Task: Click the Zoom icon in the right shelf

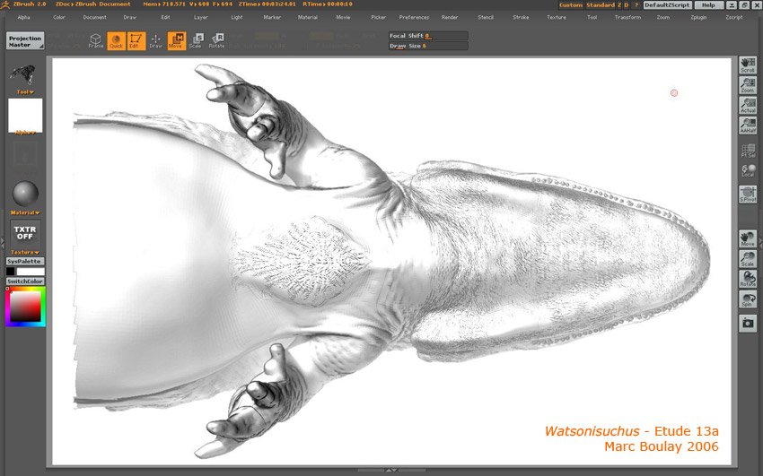Action: click(748, 85)
